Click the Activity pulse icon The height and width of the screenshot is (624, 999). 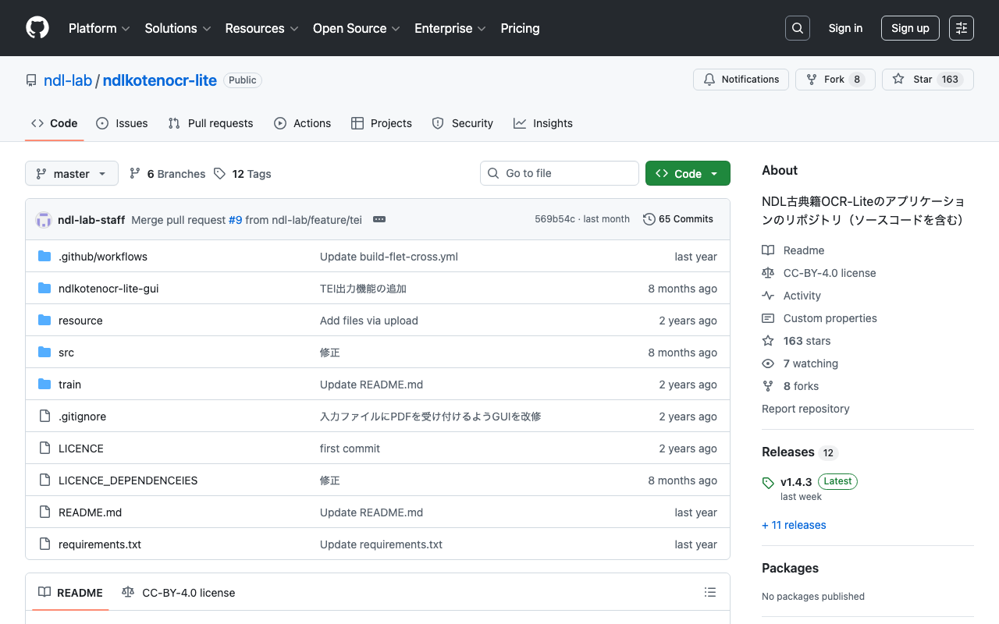click(x=769, y=295)
